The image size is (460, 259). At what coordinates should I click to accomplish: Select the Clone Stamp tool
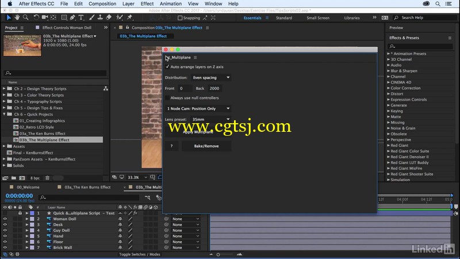100,18
